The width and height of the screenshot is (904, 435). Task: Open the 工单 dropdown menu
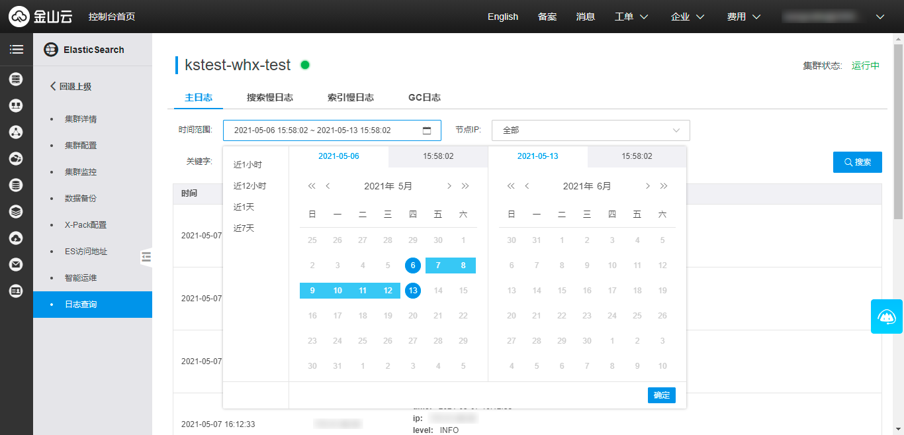631,17
